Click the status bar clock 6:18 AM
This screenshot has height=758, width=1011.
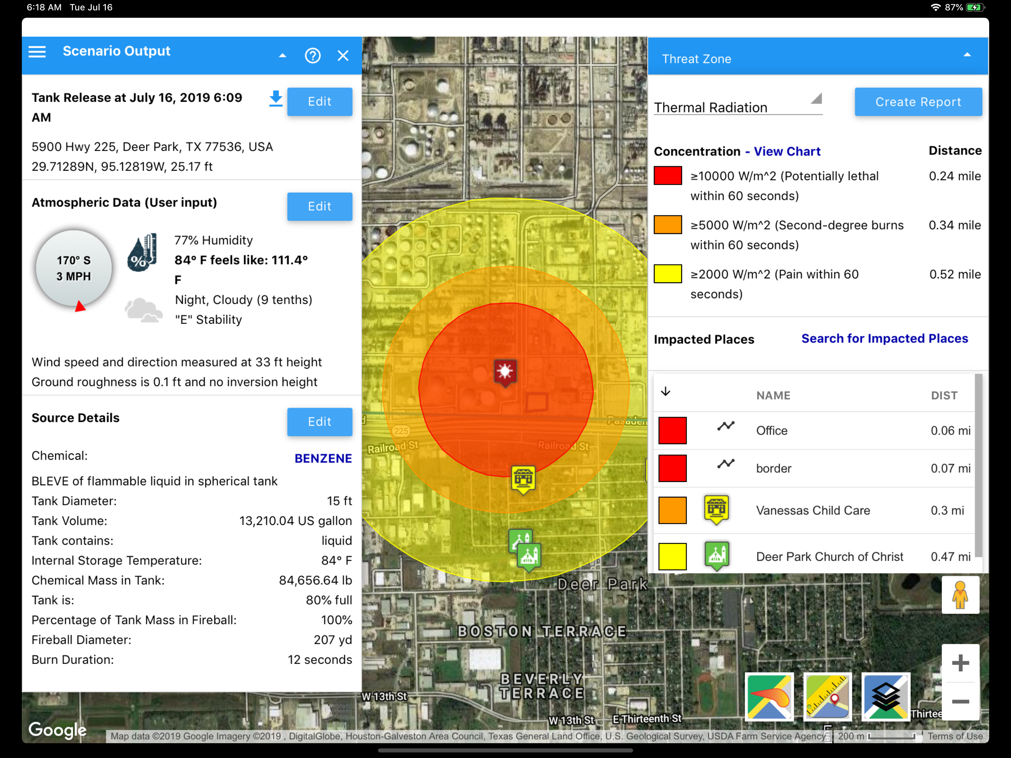[x=44, y=7]
